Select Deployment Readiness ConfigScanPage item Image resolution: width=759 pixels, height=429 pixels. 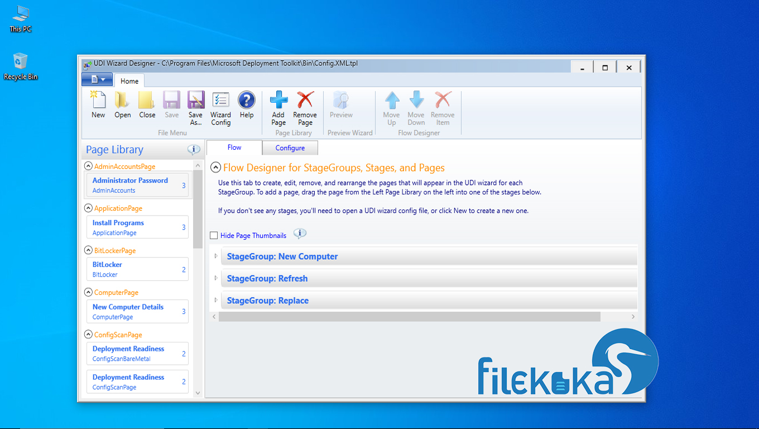[x=137, y=382]
